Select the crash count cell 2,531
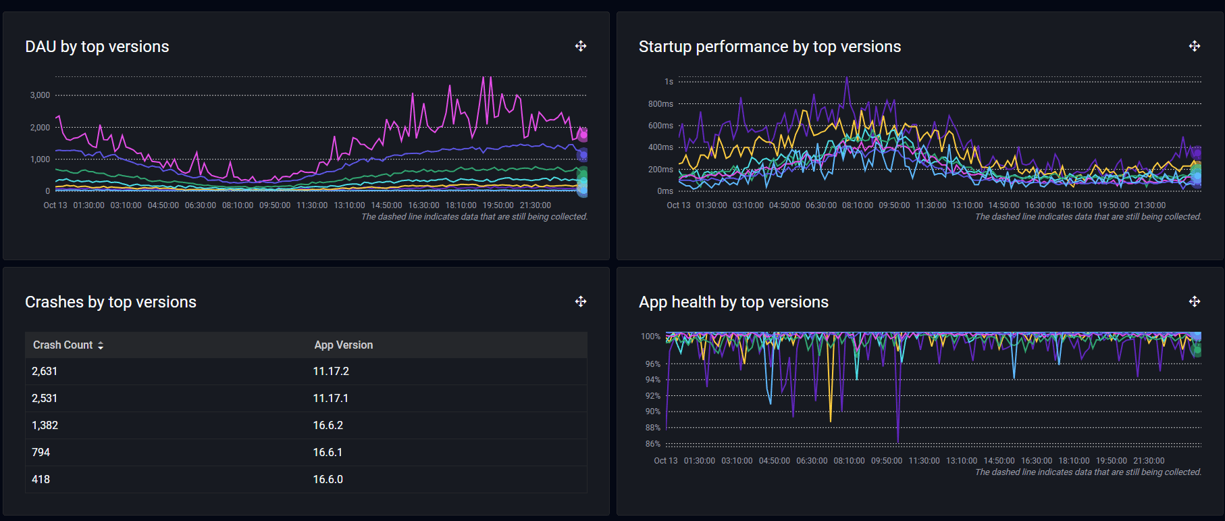Image resolution: width=1225 pixels, height=521 pixels. pos(45,398)
